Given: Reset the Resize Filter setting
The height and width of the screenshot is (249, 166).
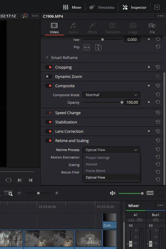Looking at the screenshot, I should click(x=158, y=172).
